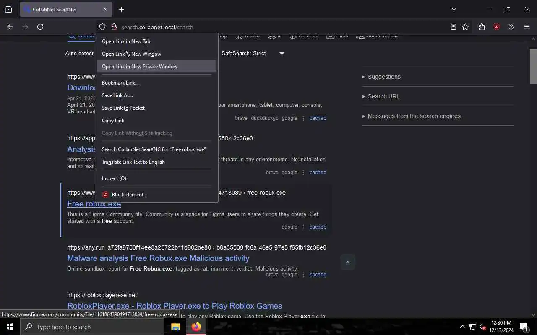Screen dimensions: 537x335
Task: Open Malware analysis Free Robux.exe result
Action: coord(158,258)
